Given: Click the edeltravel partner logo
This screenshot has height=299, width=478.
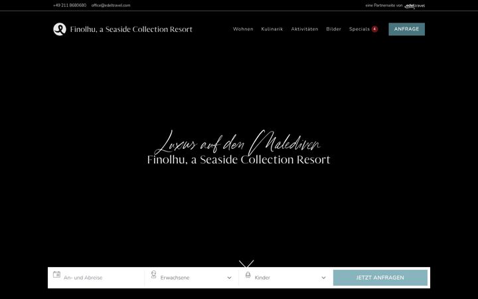Looking at the screenshot, I should [414, 5].
